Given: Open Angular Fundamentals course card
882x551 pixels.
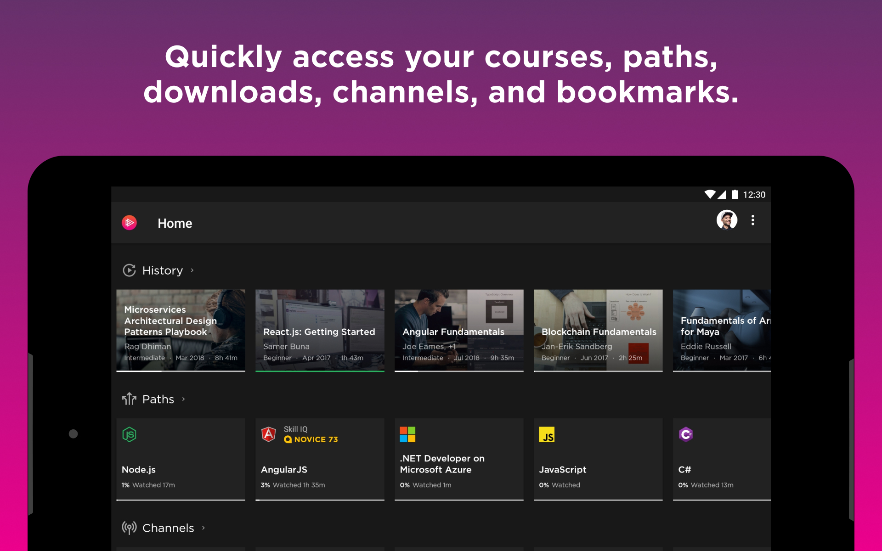Looking at the screenshot, I should [459, 330].
